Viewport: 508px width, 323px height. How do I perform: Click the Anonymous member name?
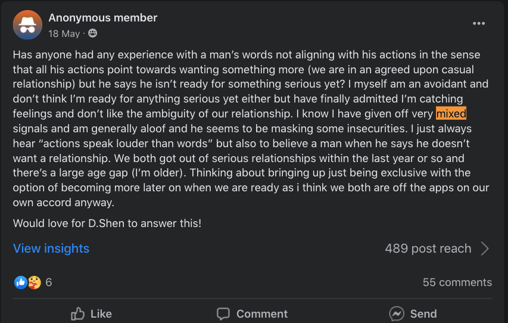click(x=103, y=18)
